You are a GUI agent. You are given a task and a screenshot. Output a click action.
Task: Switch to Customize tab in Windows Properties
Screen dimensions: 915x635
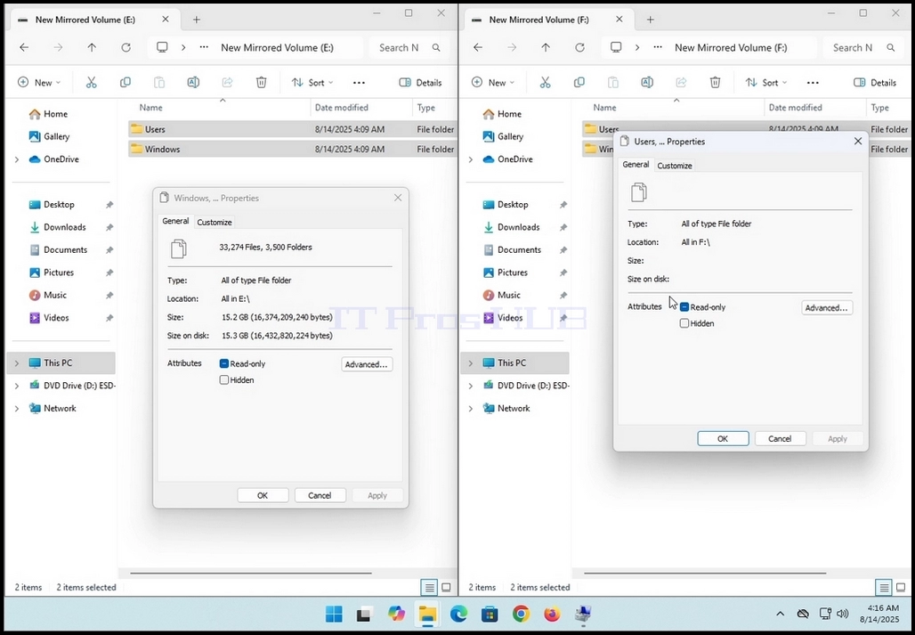(215, 223)
